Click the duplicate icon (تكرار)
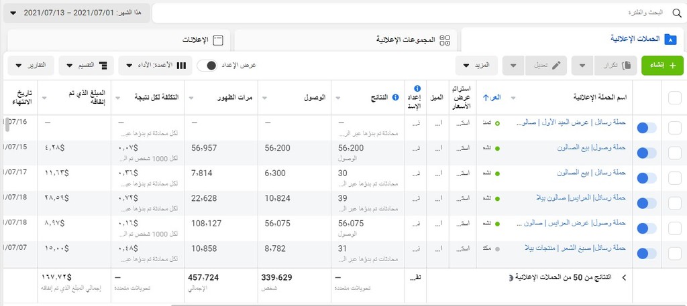The height and width of the screenshot is (306, 687). (x=627, y=65)
